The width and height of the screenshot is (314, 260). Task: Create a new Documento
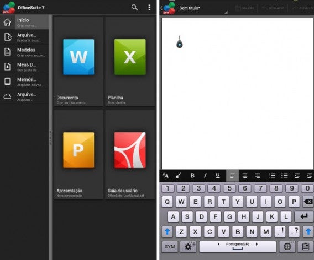click(78, 61)
